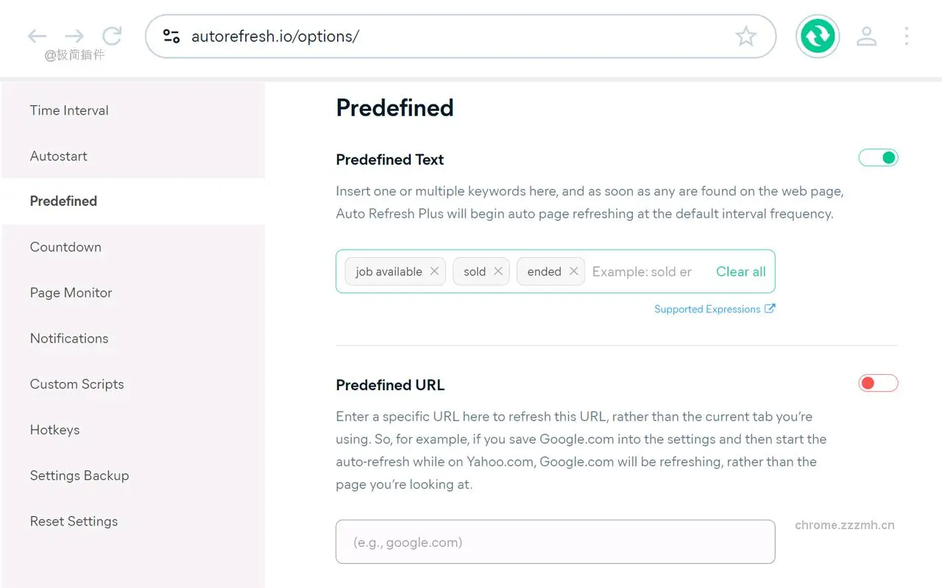Screen dimensions: 942x588
Task: Reload the page with the refresh icon
Action: 112,35
